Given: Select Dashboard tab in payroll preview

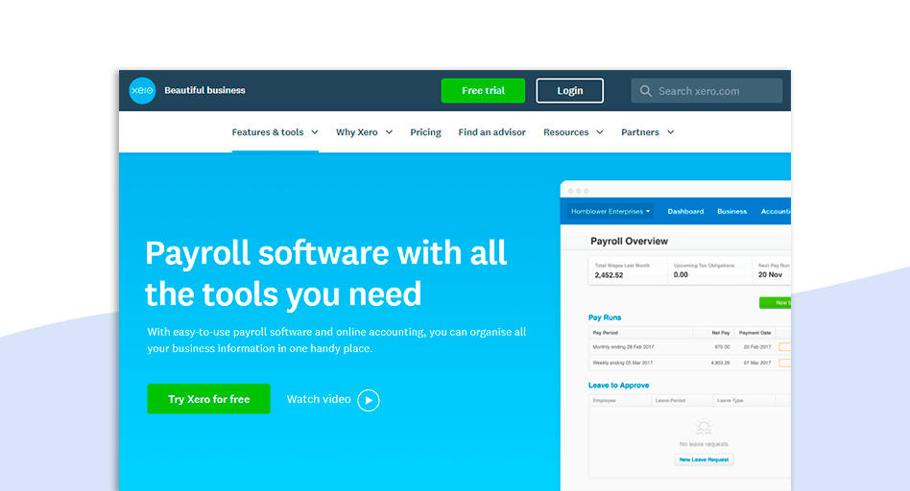Looking at the screenshot, I should [685, 212].
